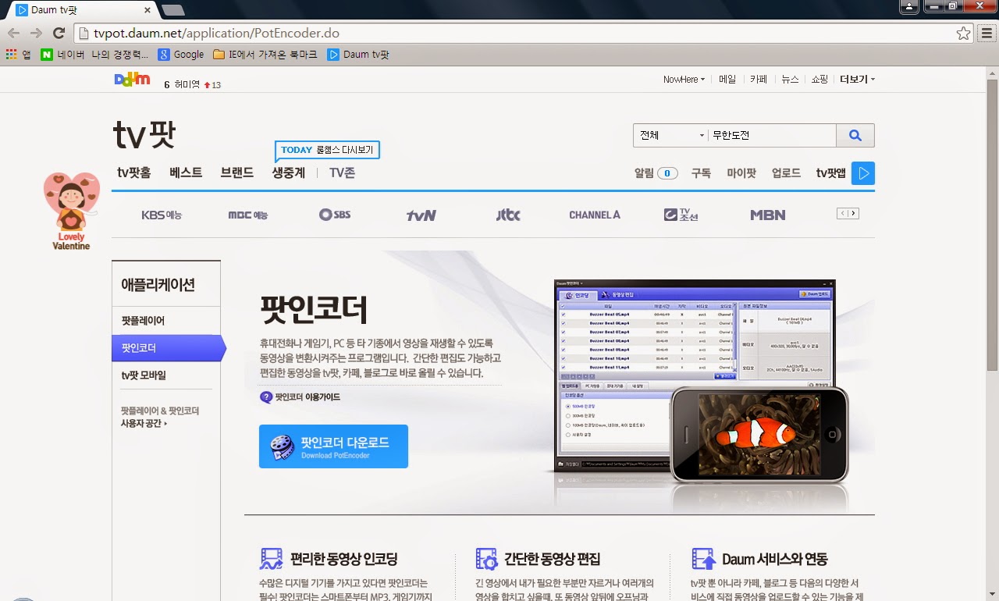999x601 pixels.
Task: Reload the page with the refresh icon
Action: 59,34
